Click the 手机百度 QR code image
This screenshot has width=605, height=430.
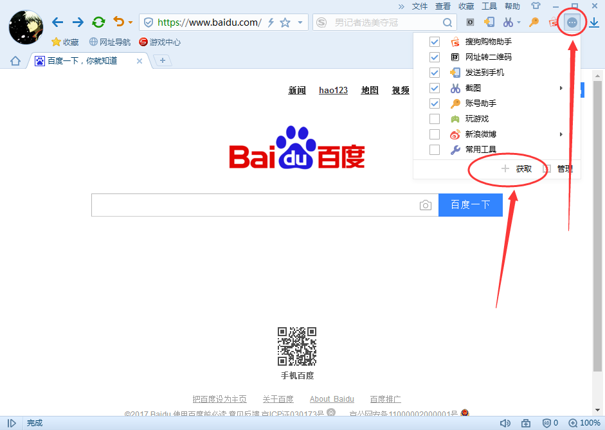click(297, 346)
